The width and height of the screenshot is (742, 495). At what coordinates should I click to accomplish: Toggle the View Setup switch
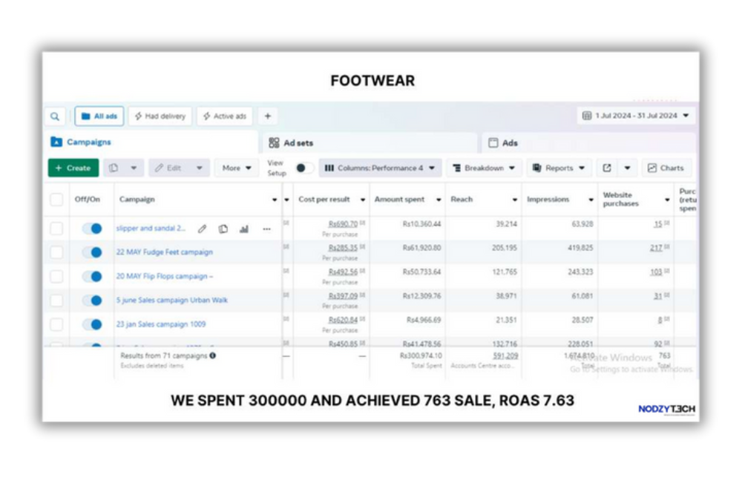(303, 168)
